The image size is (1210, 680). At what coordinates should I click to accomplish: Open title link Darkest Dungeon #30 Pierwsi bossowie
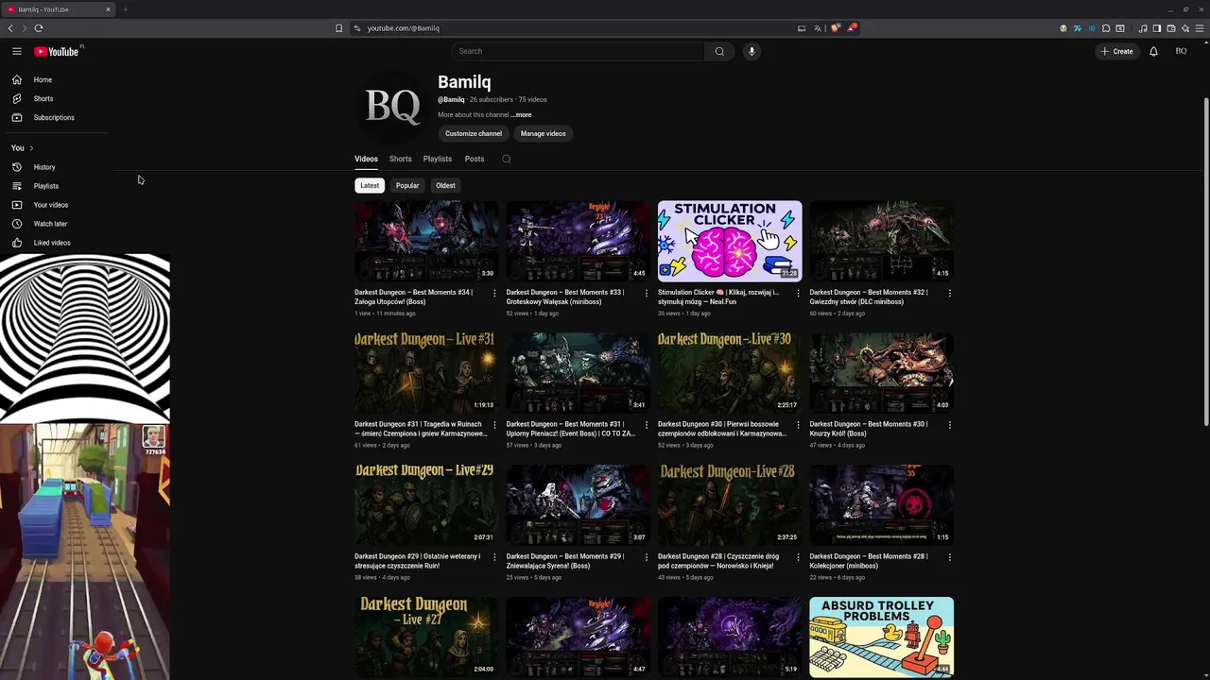[x=722, y=429]
